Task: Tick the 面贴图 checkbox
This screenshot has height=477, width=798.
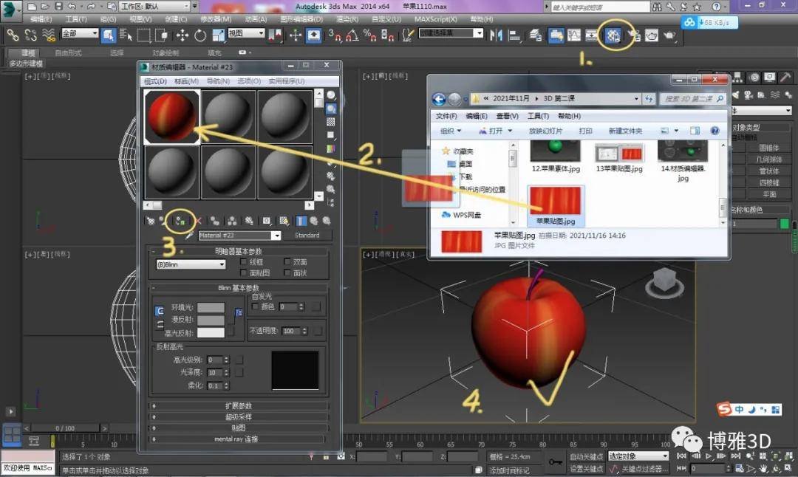Action: coord(243,273)
